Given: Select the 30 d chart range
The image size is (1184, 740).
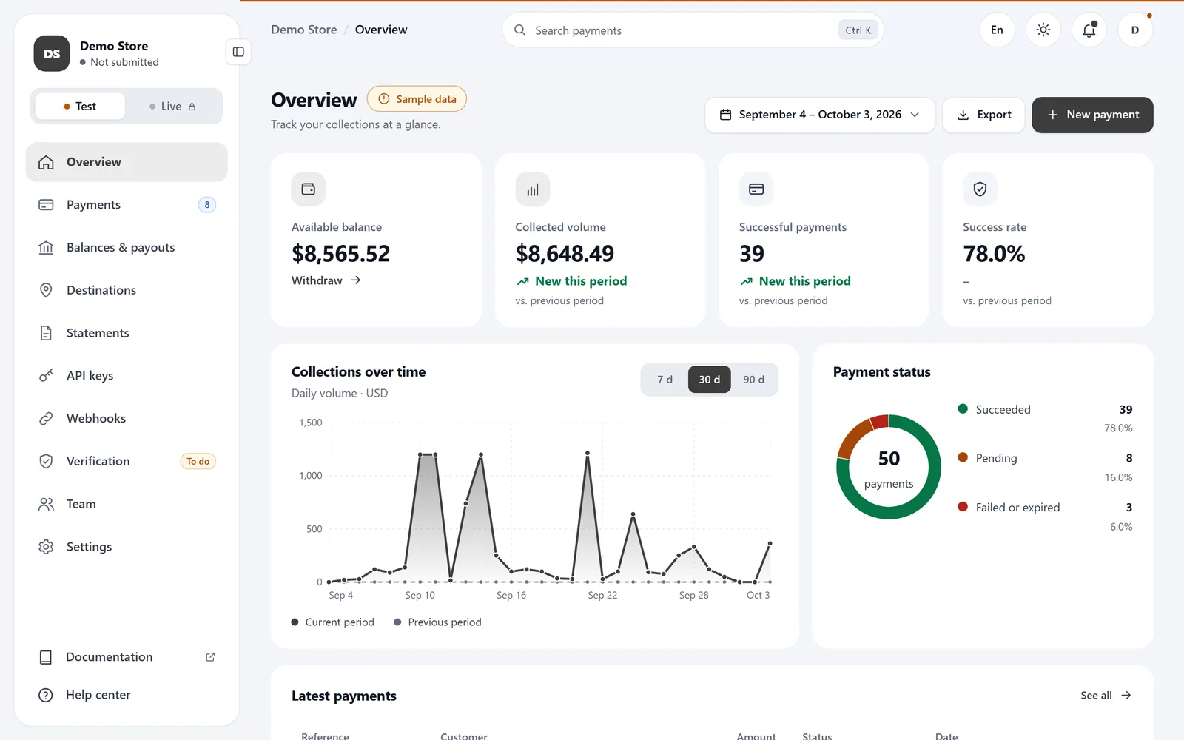Looking at the screenshot, I should pyautogui.click(x=709, y=380).
